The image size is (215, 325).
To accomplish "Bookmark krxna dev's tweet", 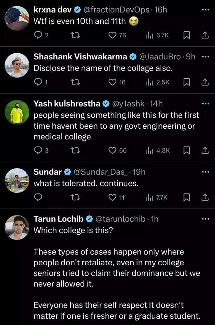I will click(187, 35).
